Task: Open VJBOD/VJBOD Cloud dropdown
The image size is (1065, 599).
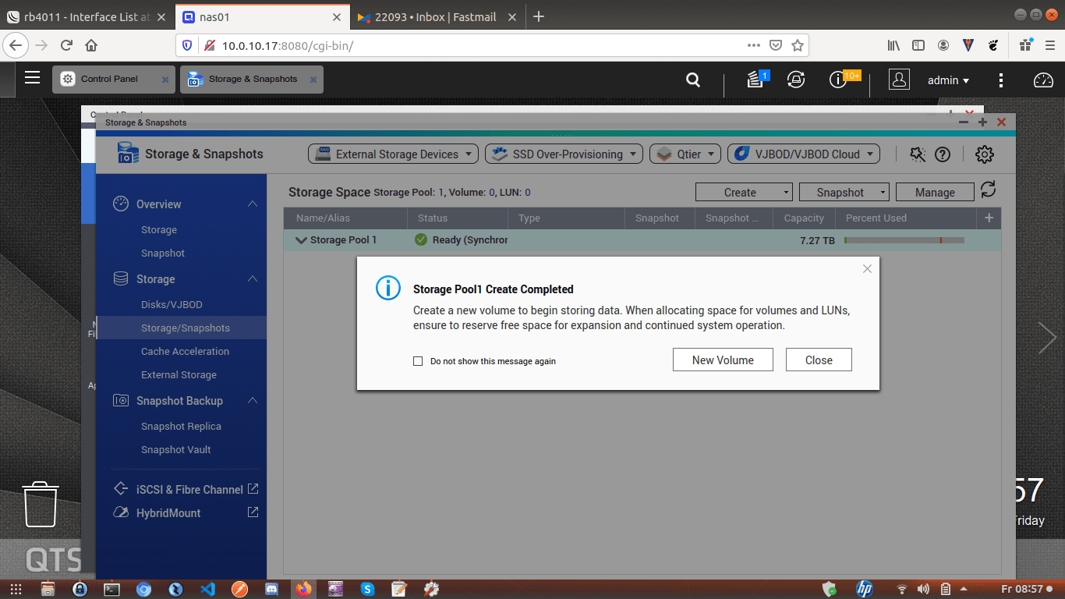Action: coord(803,154)
